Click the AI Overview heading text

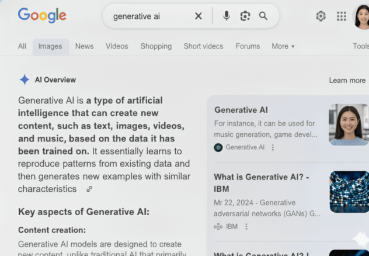pyautogui.click(x=55, y=80)
